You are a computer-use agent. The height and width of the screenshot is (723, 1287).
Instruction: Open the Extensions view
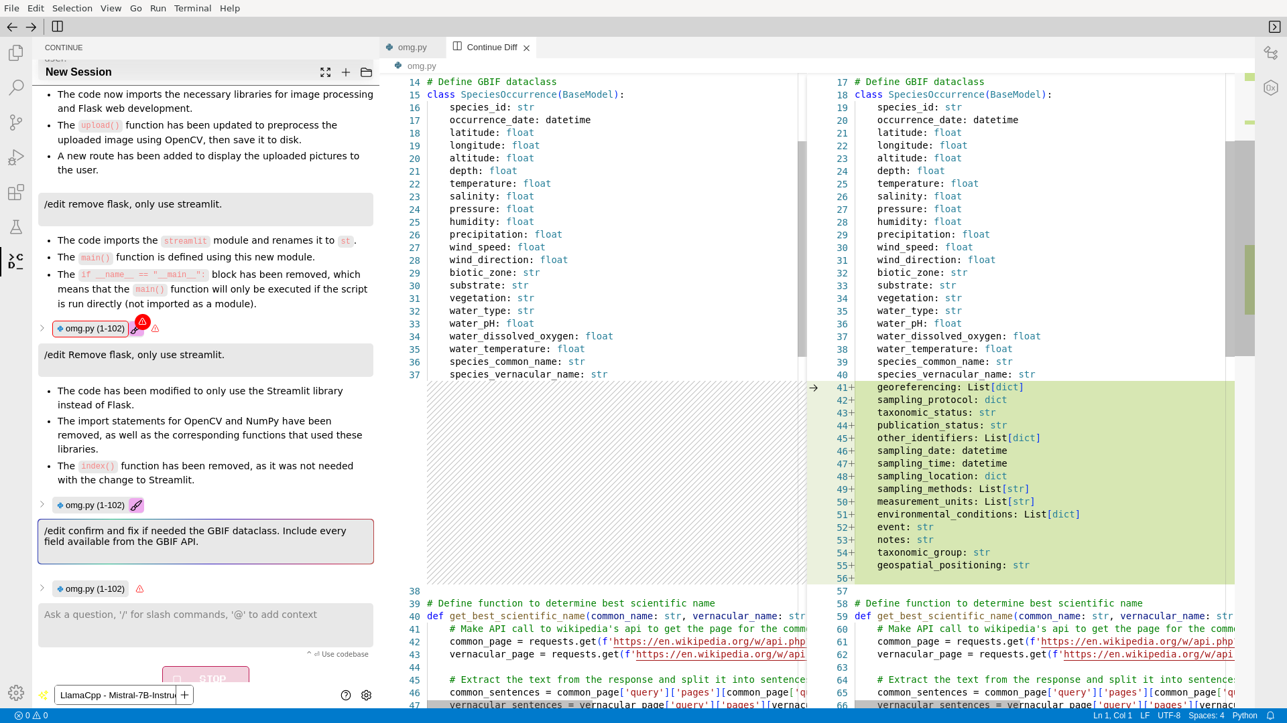pyautogui.click(x=16, y=192)
